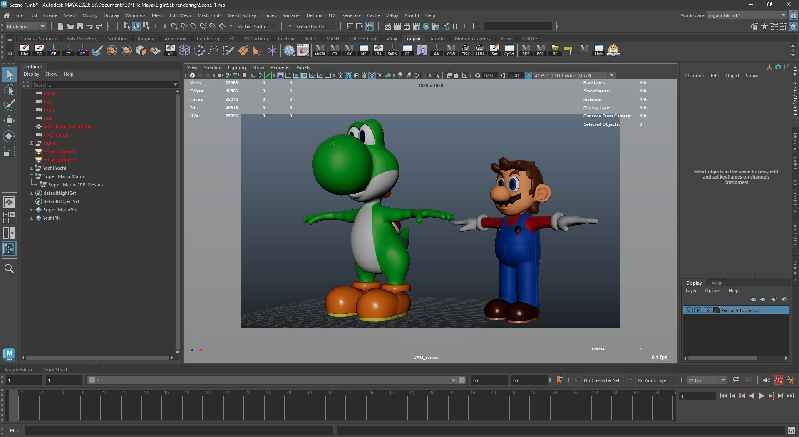Screen dimensions: 799x437
Task: Open the Workspace dropdown nigam Tik Tok
Action: click(747, 15)
